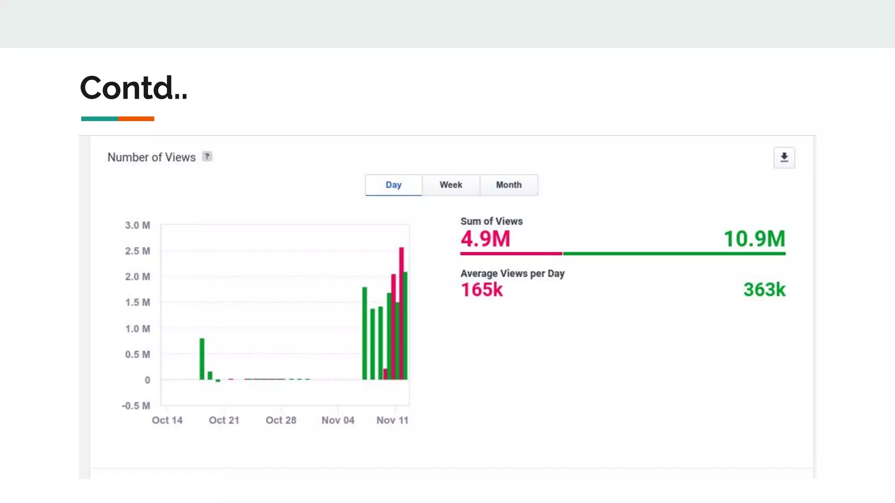Click the 363k average views value
This screenshot has width=895, height=503.
[x=764, y=290]
